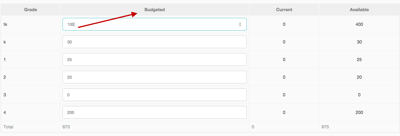Image resolution: width=400 pixels, height=136 pixels.
Task: Click the grade 1 budgeted field showing 25
Action: 154,60
